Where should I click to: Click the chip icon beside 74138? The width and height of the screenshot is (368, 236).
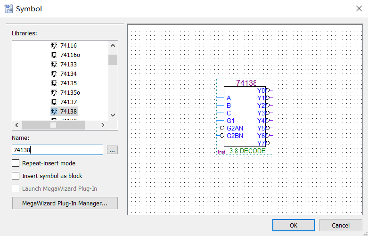[x=54, y=112]
